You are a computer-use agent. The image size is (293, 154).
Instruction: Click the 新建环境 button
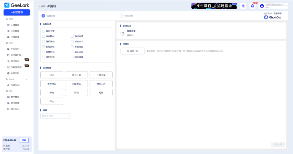click(x=17, y=12)
